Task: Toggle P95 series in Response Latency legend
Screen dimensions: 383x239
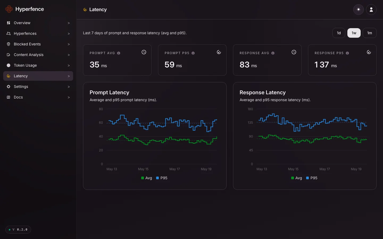Action: click(312, 178)
